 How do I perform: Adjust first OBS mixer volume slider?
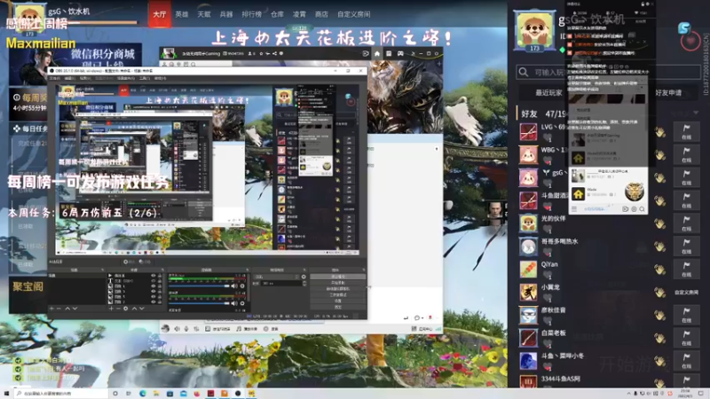(x=199, y=286)
